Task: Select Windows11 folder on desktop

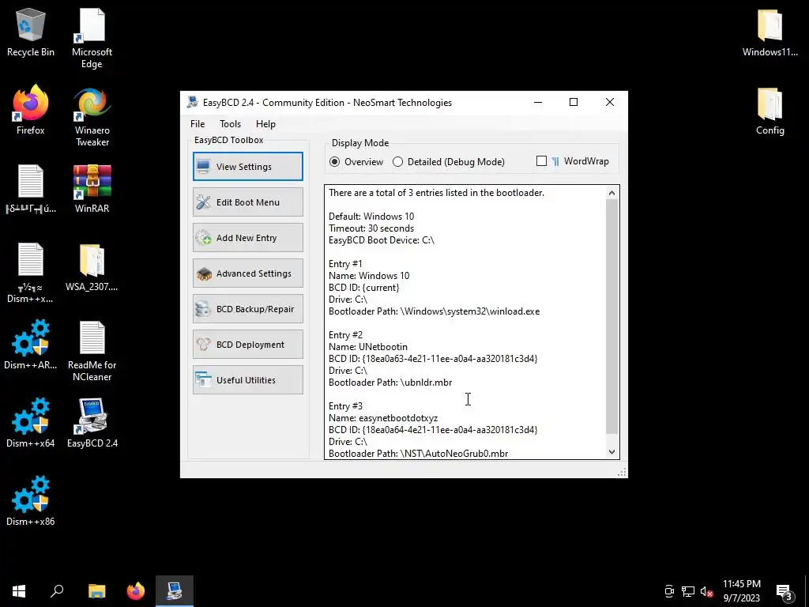Action: coord(769,32)
